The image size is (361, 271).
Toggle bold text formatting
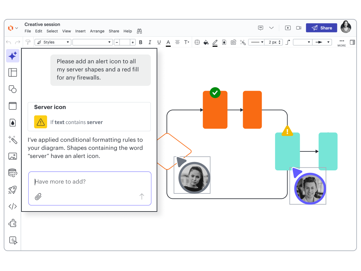click(x=141, y=42)
